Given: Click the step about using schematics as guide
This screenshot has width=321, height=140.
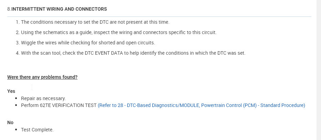Looking at the screenshot, I should coord(119,32).
